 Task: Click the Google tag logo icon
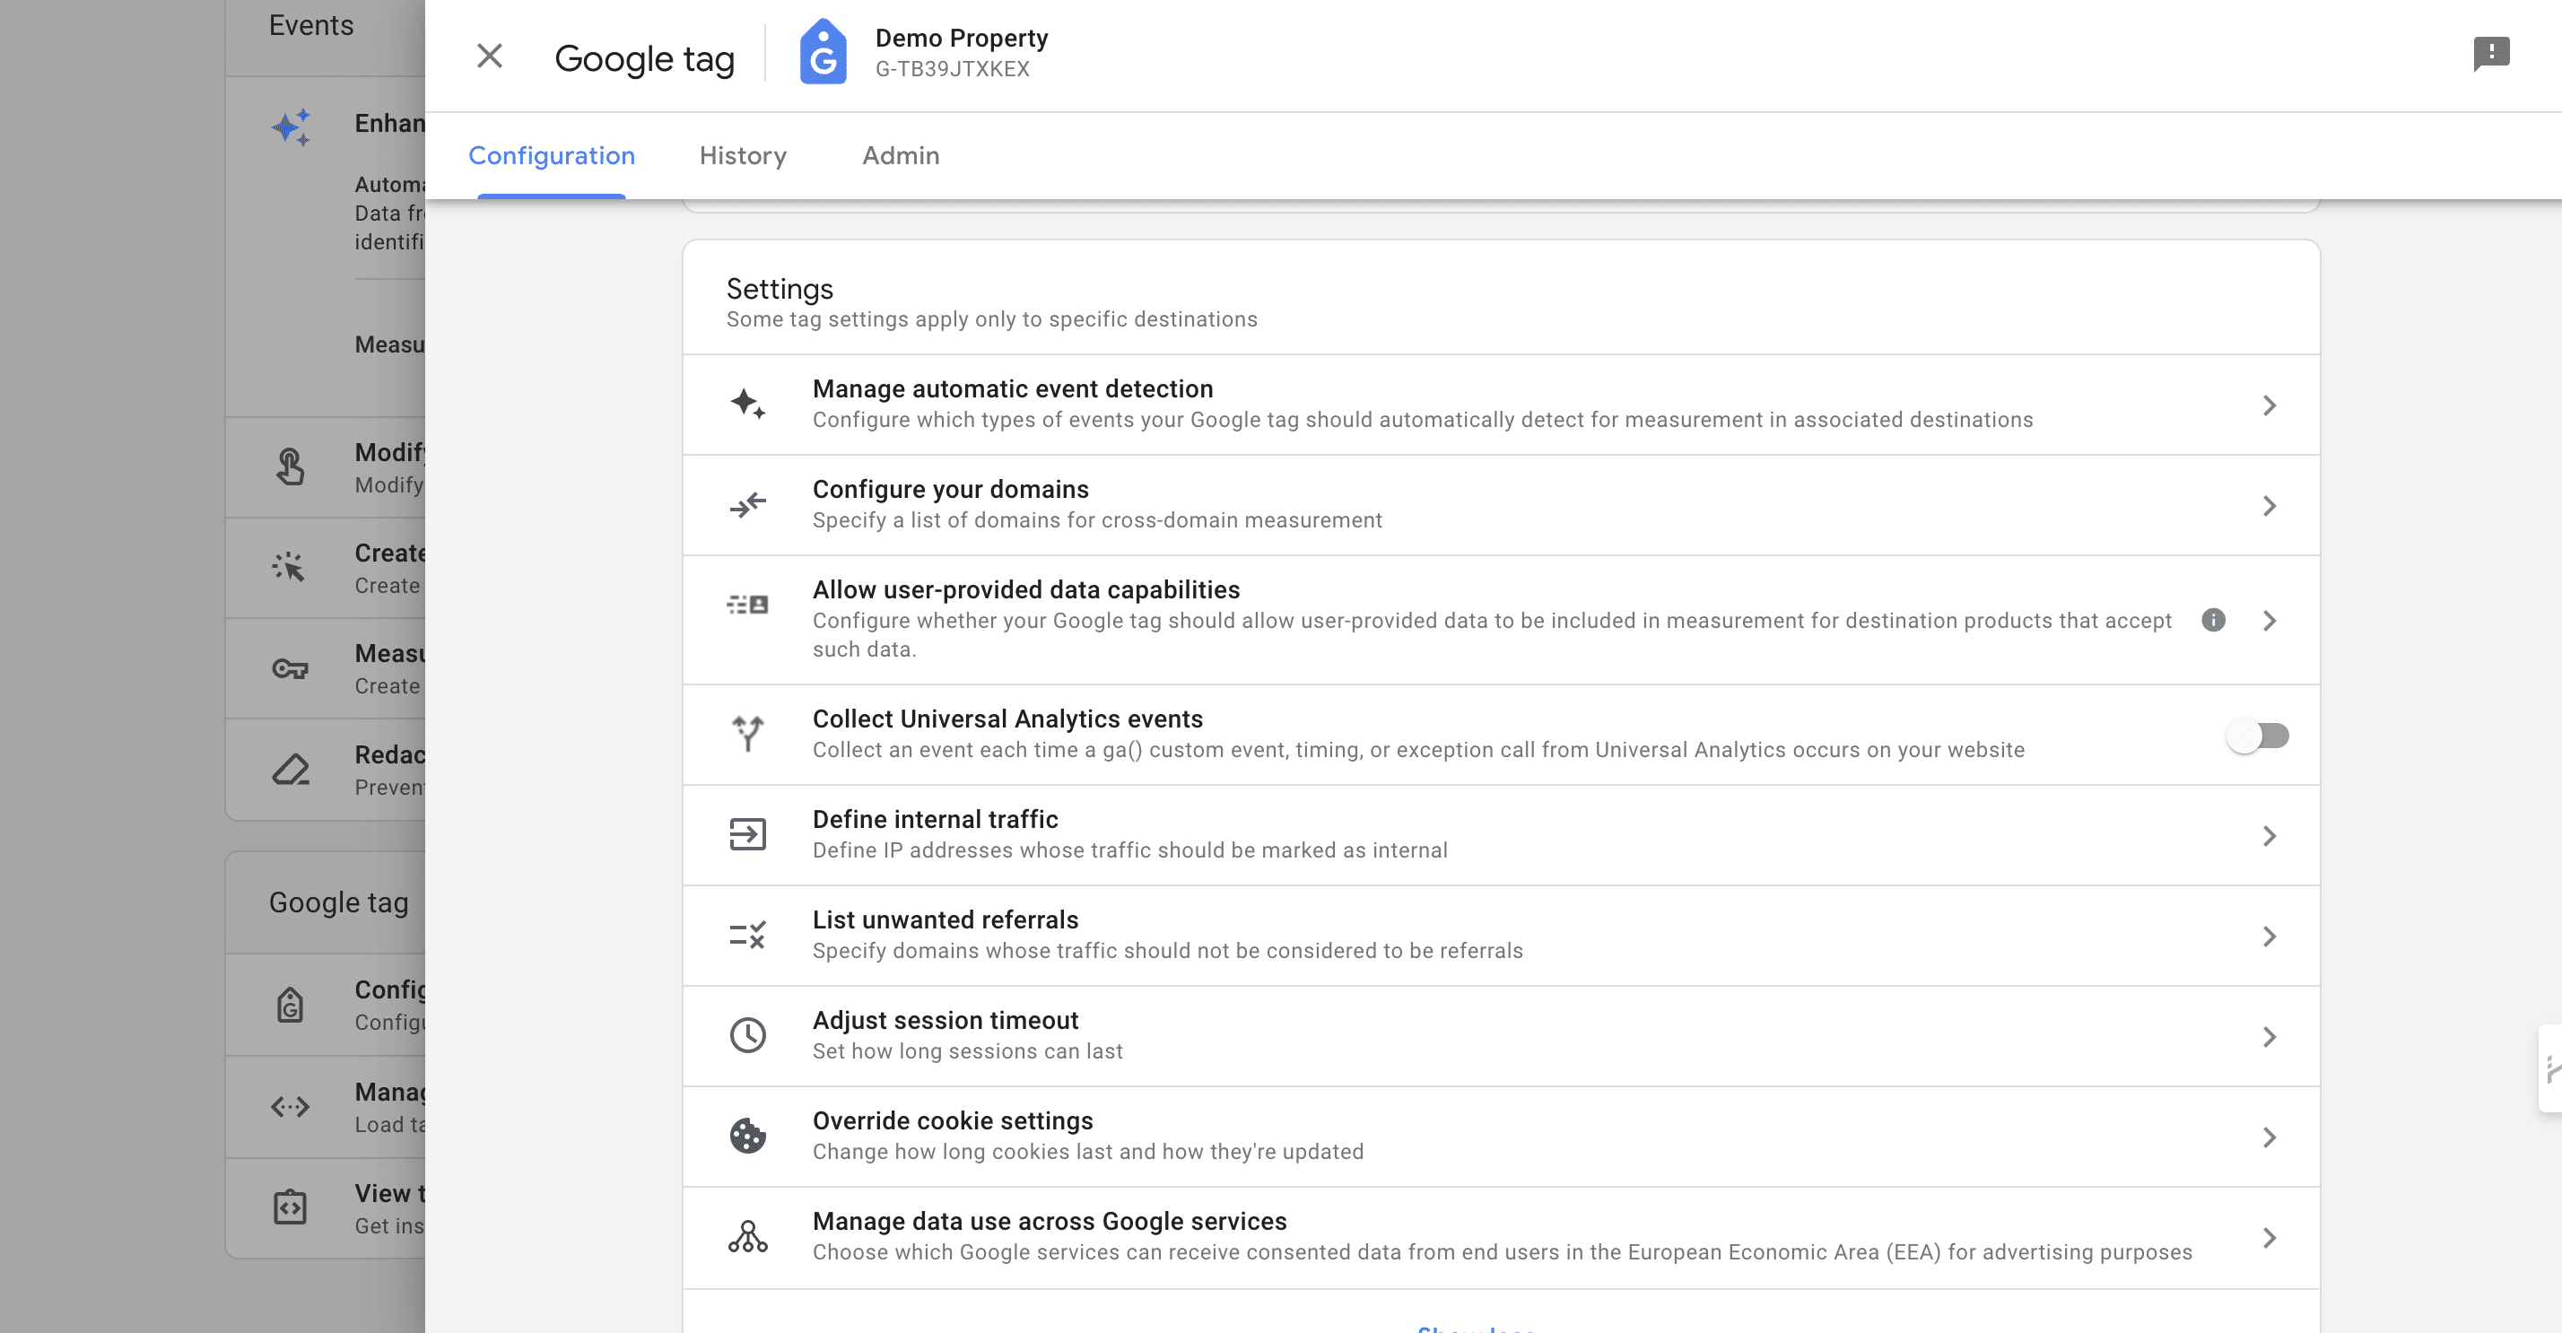[823, 53]
